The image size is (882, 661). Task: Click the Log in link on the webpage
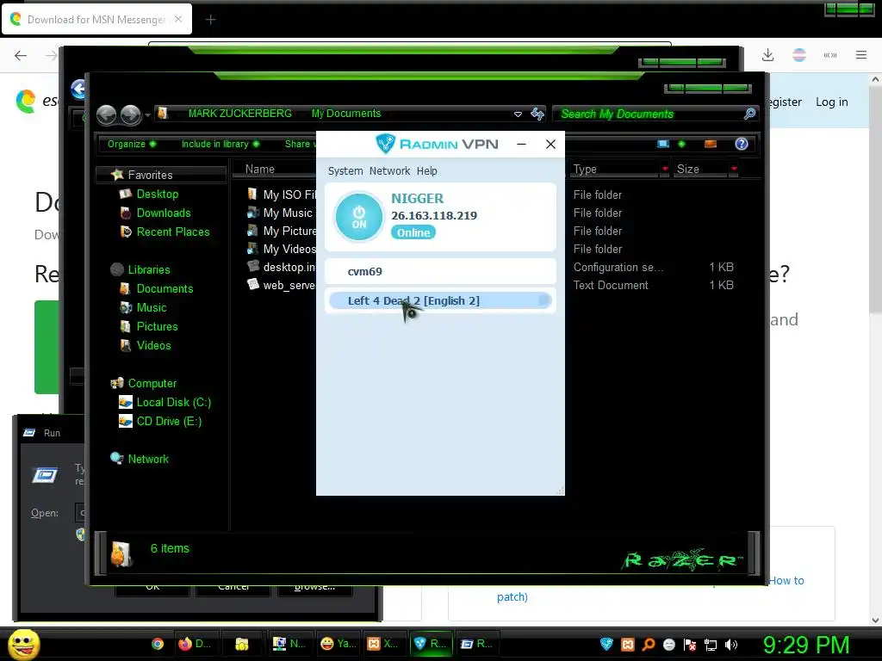(832, 102)
